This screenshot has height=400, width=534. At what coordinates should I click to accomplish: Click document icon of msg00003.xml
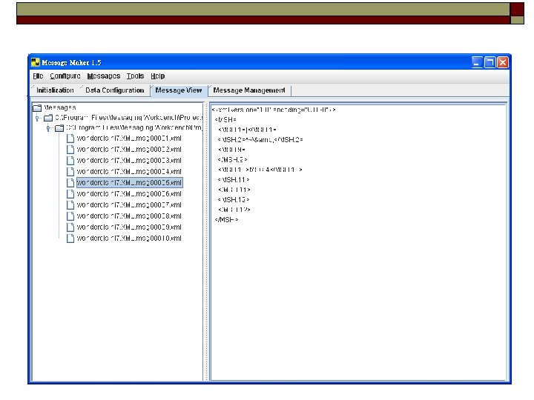tap(70, 160)
